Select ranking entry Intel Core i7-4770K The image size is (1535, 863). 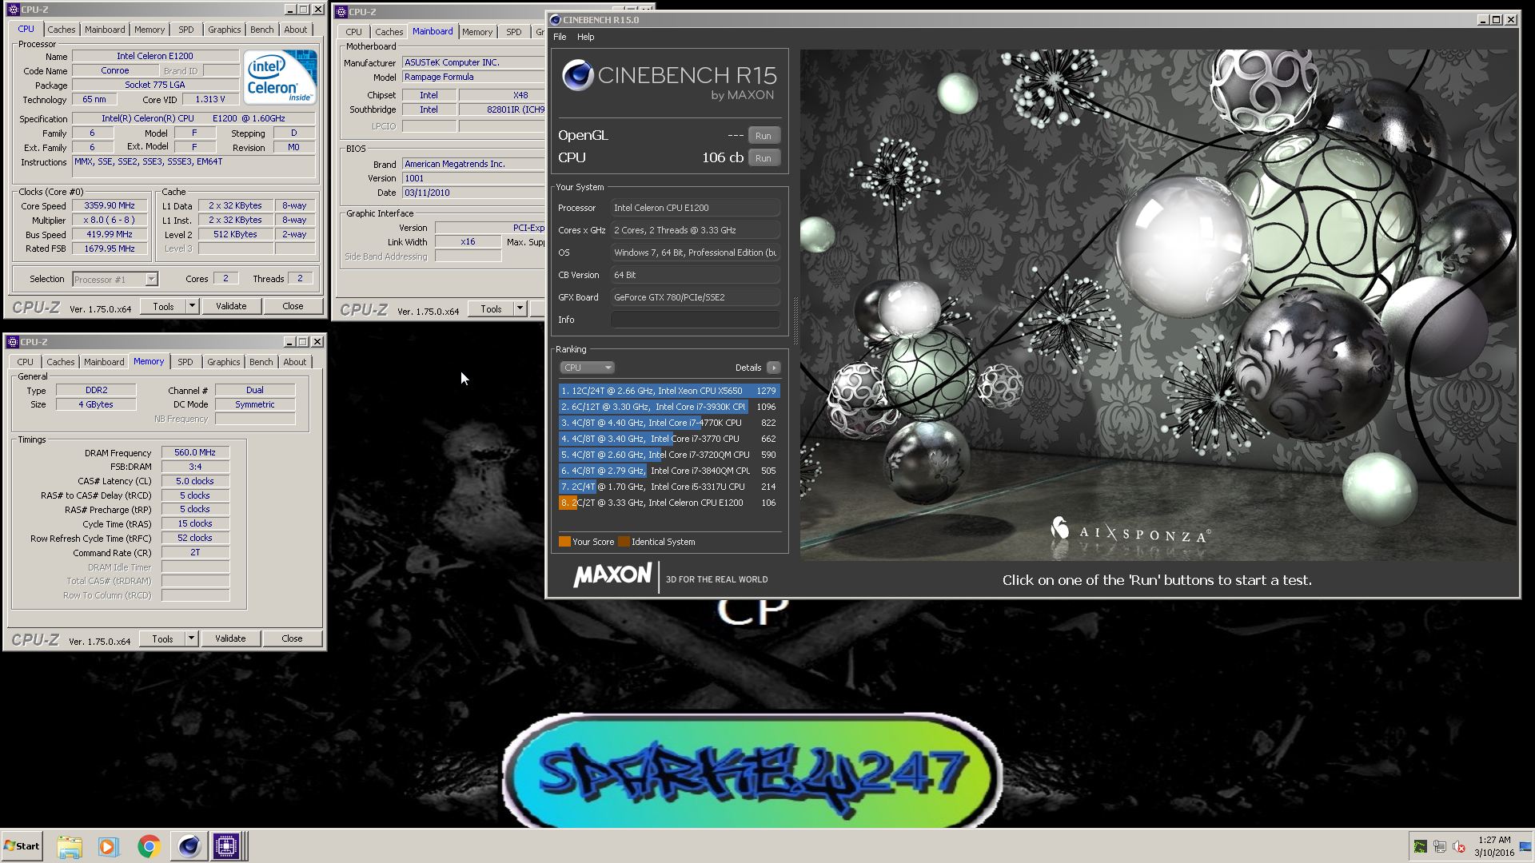pos(669,423)
